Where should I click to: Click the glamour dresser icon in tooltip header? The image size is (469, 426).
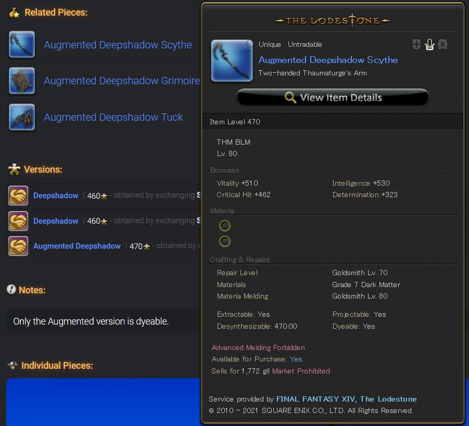tap(429, 45)
